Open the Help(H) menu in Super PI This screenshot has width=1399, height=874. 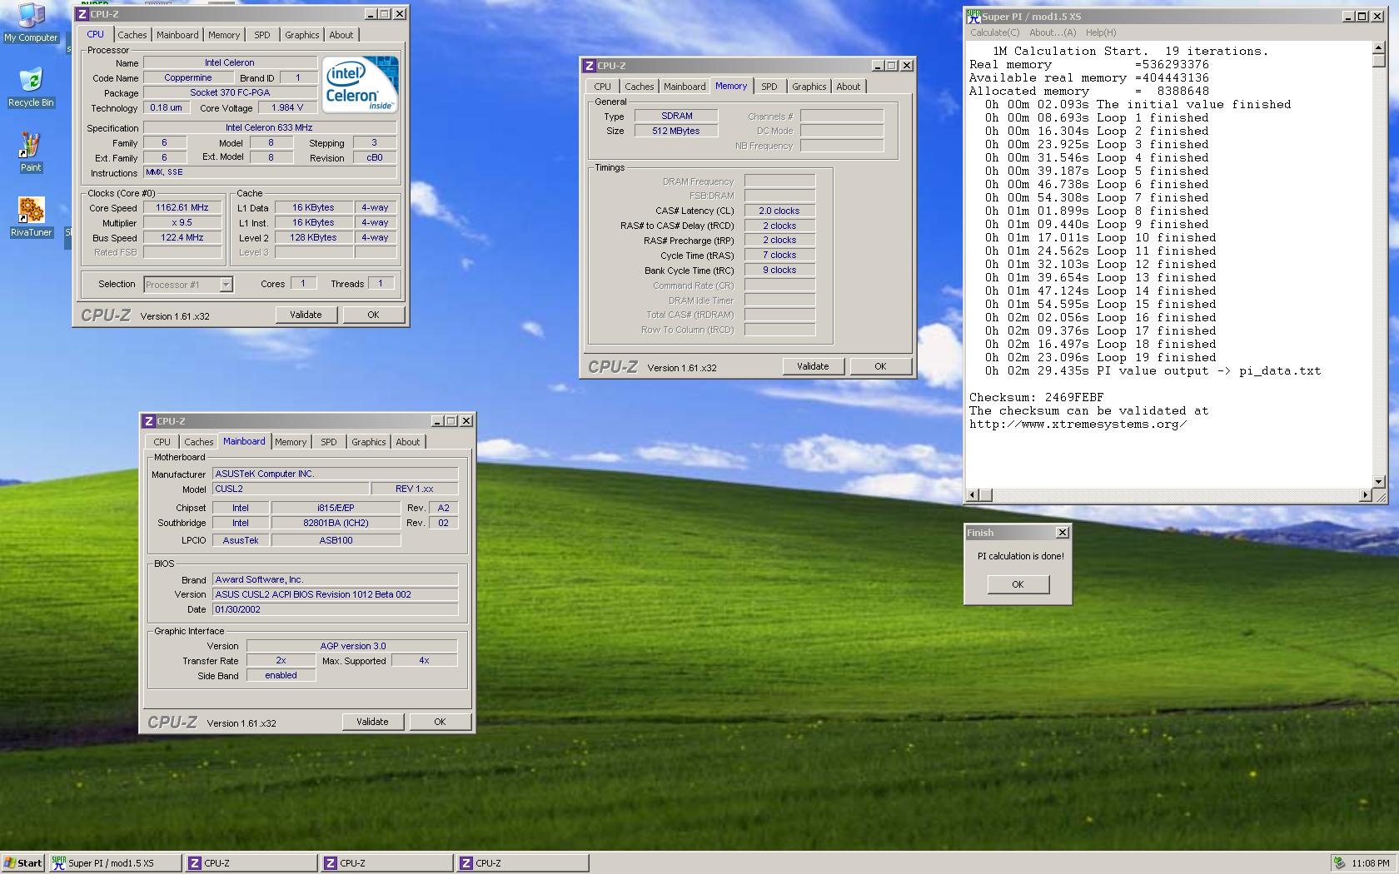[1100, 32]
